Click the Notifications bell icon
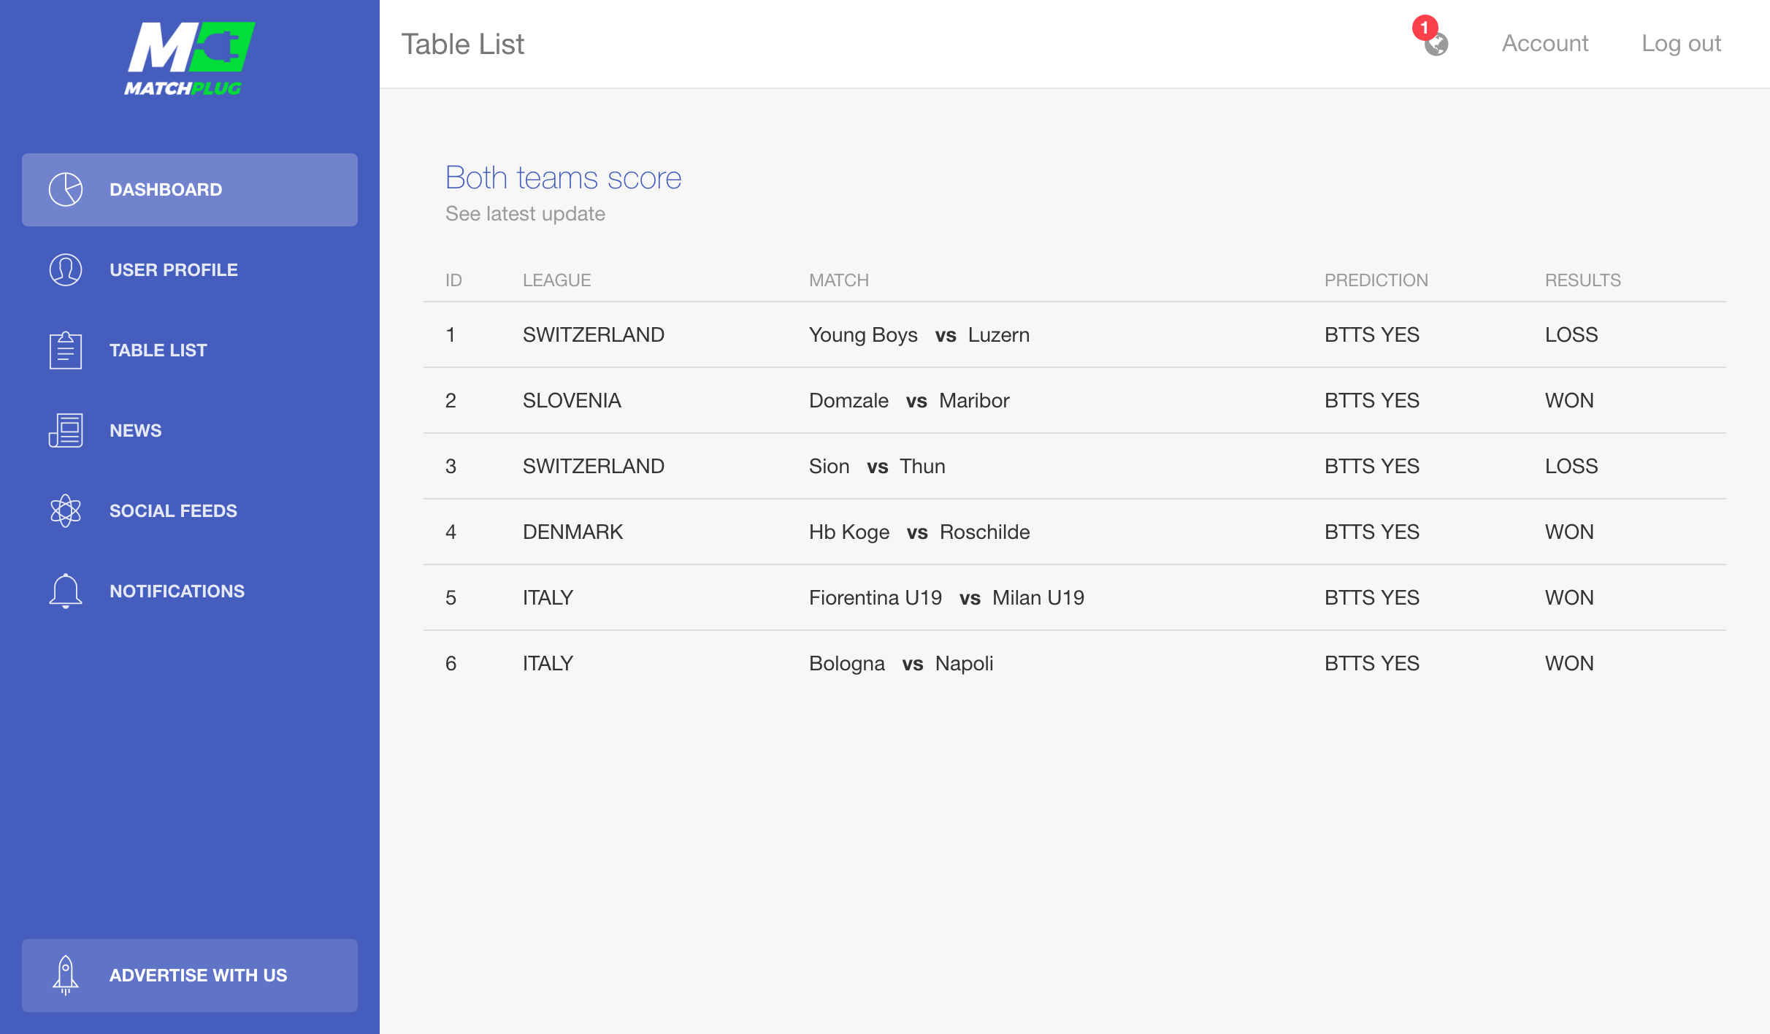 click(x=66, y=591)
